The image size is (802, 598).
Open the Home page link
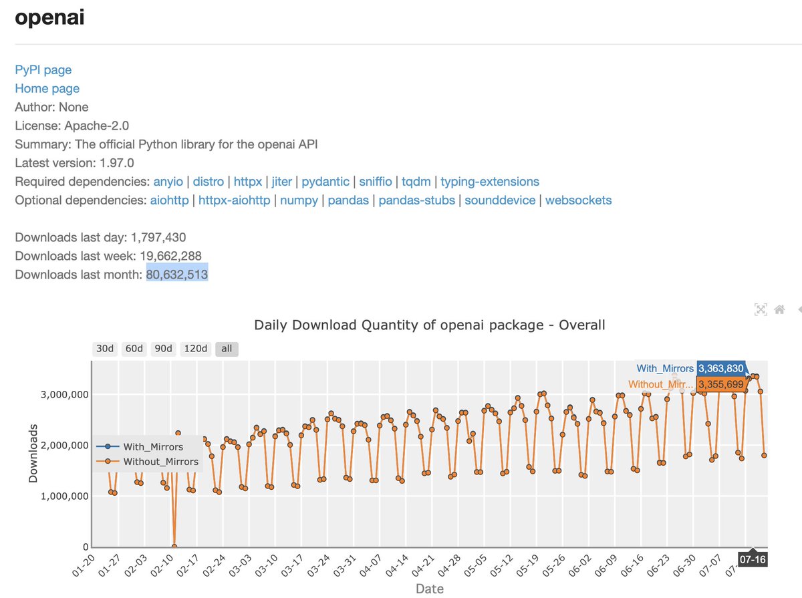47,88
